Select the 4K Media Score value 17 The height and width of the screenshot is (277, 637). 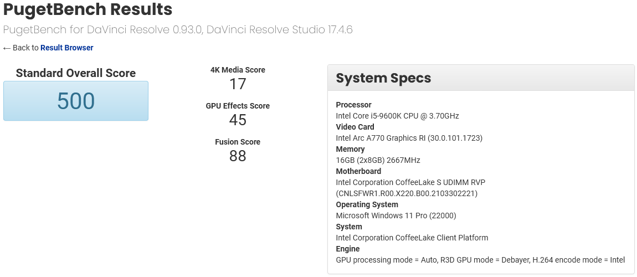238,84
